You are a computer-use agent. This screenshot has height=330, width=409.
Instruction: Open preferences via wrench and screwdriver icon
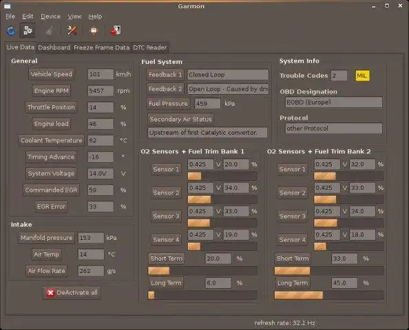[72, 31]
